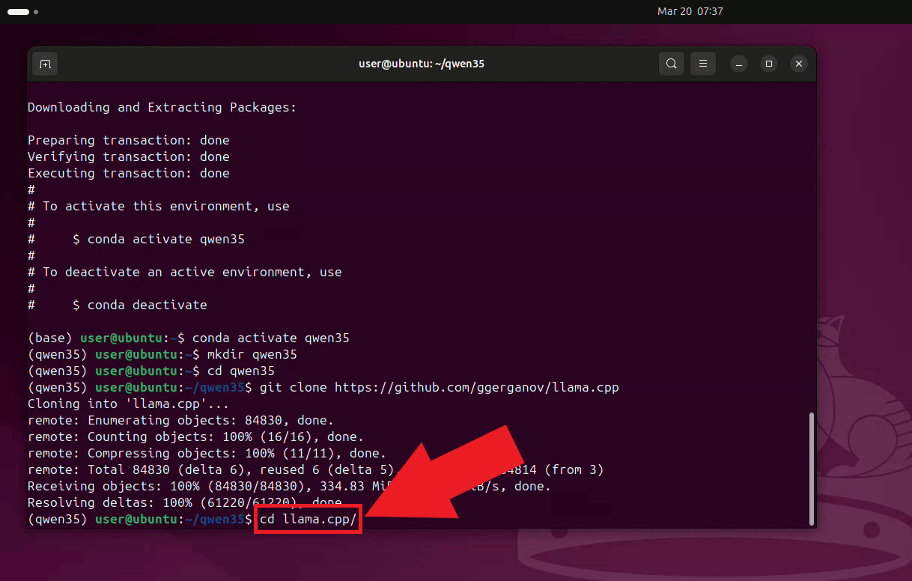This screenshot has height=581, width=912.
Task: Maximize the terminal window
Action: click(769, 64)
